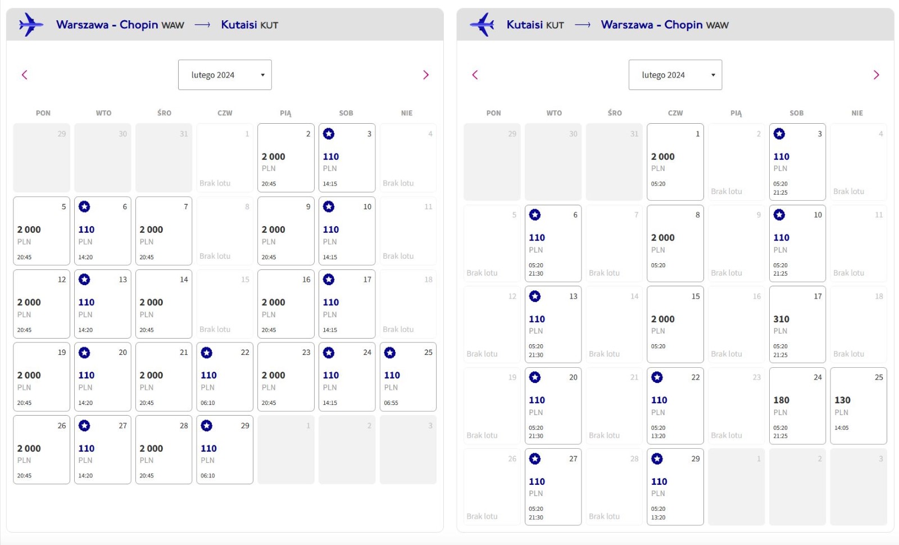899x545 pixels.
Task: Select outbound Feb 2 flight at 20:45
Action: [x=286, y=158]
